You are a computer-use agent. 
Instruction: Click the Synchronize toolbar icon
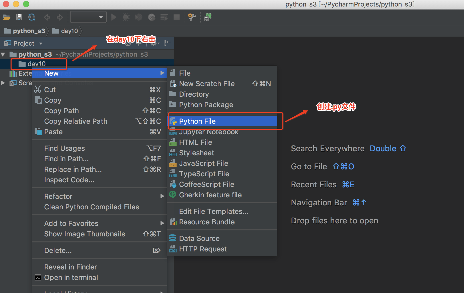point(32,17)
